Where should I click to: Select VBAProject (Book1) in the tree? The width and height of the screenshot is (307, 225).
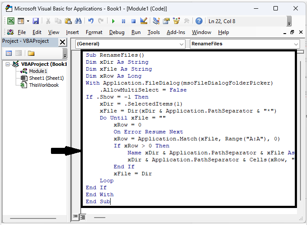pyautogui.click(x=44, y=64)
